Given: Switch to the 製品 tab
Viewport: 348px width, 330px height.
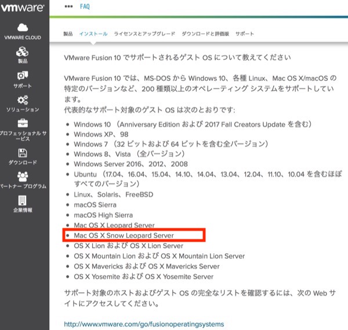Looking at the screenshot, I should [x=68, y=34].
